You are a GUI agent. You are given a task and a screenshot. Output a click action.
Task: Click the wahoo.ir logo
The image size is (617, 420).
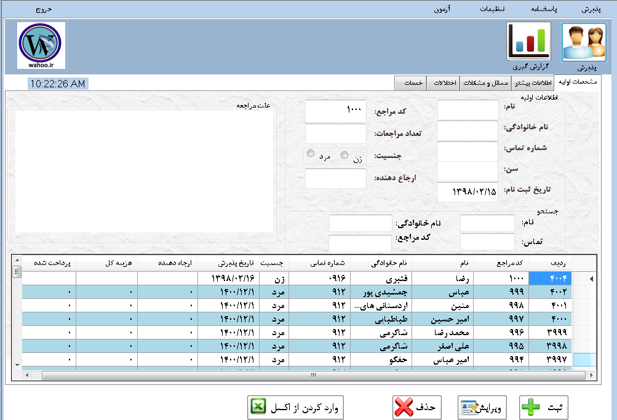tap(41, 45)
